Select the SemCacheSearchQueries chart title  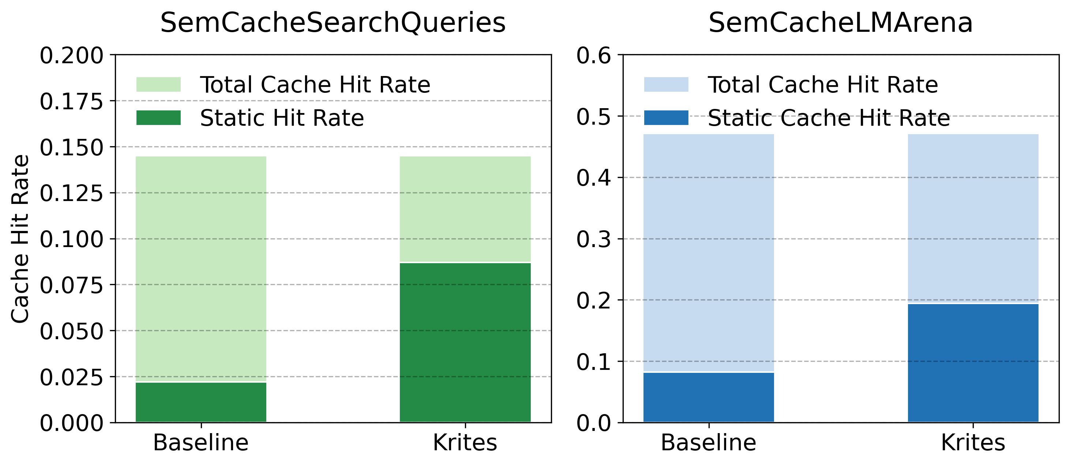pos(333,22)
